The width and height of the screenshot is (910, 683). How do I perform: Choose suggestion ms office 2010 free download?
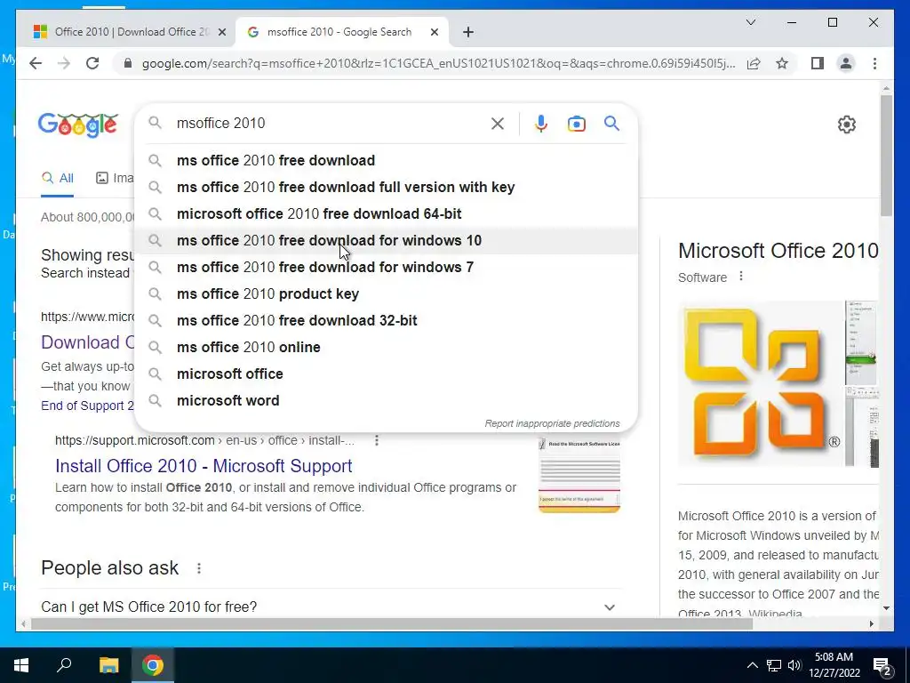pyautogui.click(x=386, y=160)
